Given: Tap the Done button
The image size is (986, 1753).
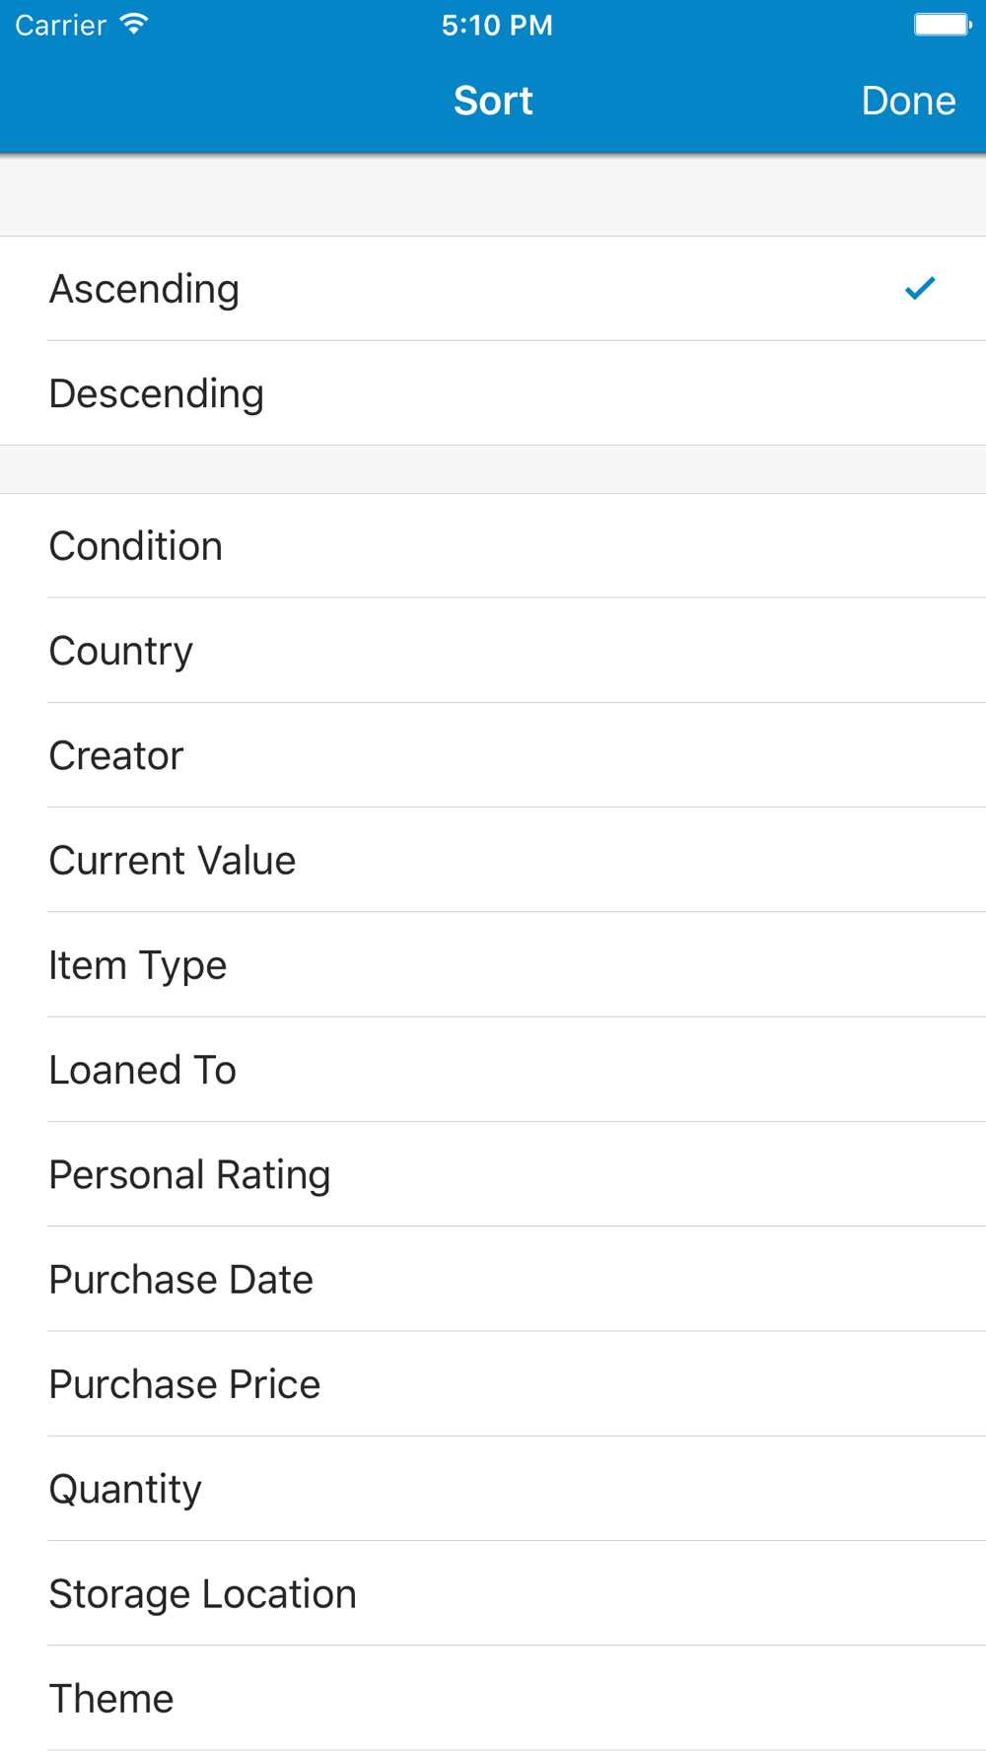Looking at the screenshot, I should coord(908,101).
